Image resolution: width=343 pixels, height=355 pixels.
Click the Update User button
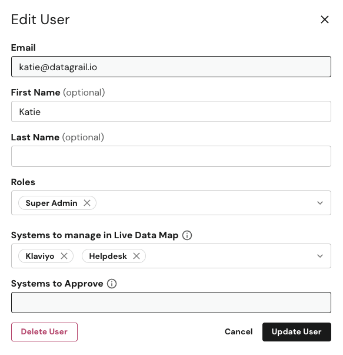pyautogui.click(x=297, y=332)
